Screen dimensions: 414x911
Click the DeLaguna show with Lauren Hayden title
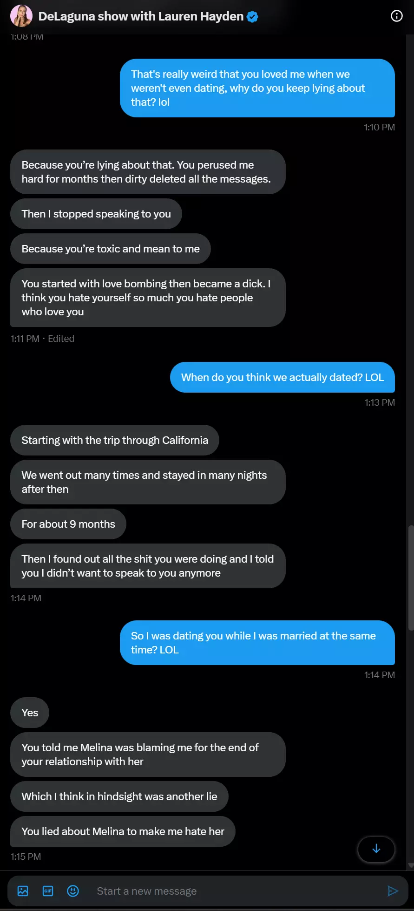(141, 17)
